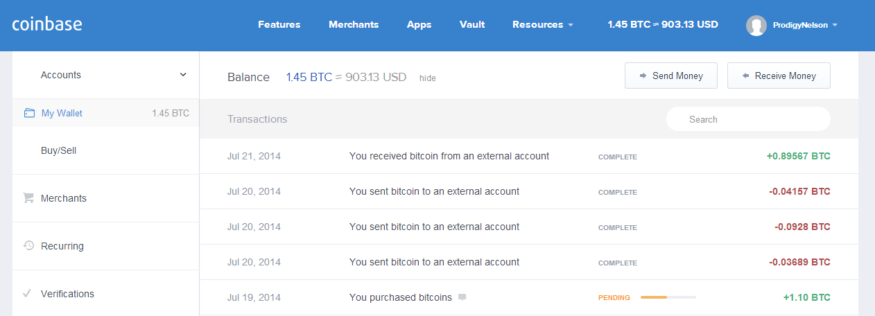Click the ProdigyNelson profile avatar
Viewport: 875px width, 316px height.
point(756,26)
